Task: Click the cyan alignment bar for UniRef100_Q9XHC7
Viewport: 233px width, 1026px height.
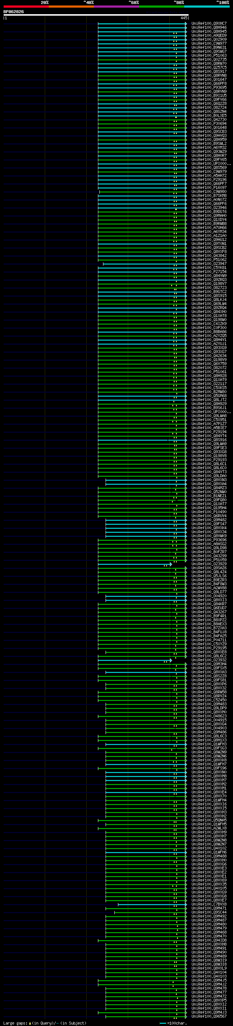Action: point(142,24)
